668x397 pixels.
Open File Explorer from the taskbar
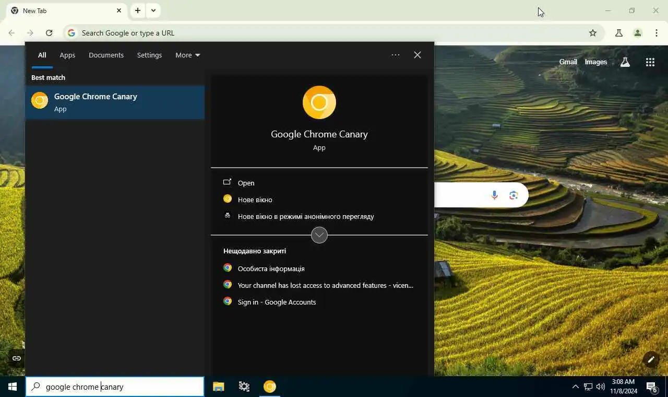coord(219,387)
